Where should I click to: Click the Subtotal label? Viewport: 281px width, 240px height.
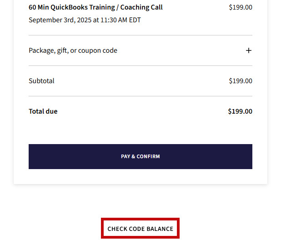point(41,81)
